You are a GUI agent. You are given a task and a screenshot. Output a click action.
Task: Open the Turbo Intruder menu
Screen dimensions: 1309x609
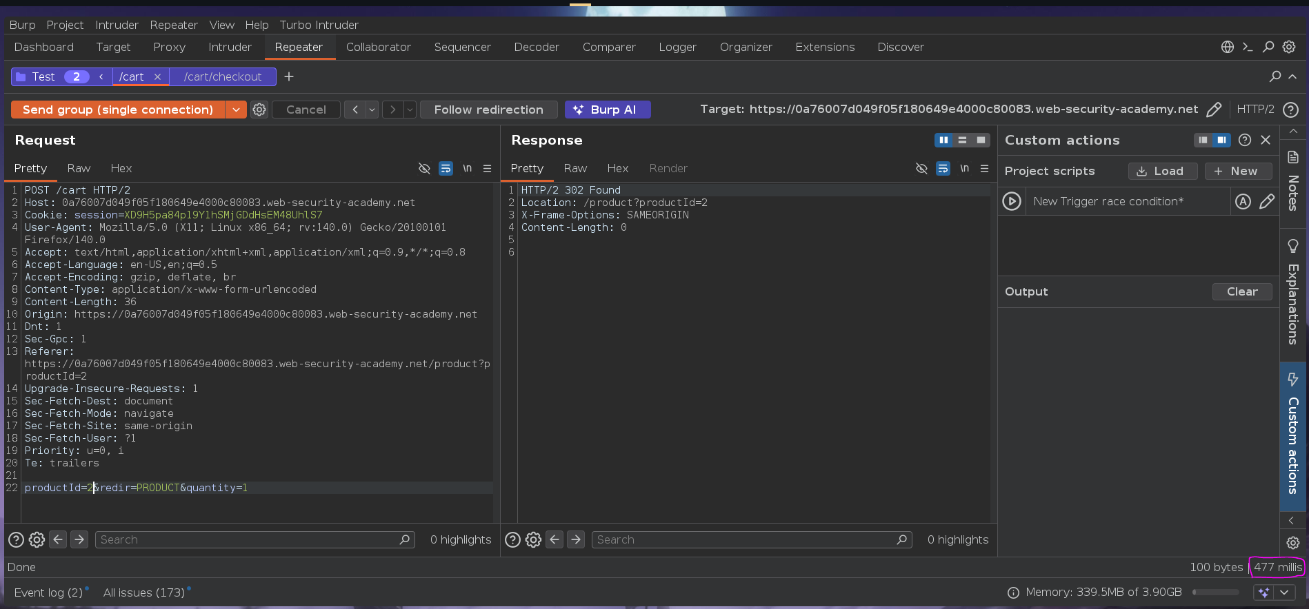319,25
